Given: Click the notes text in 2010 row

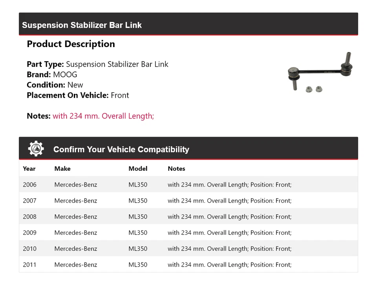Looking at the screenshot, I should click(x=229, y=249).
